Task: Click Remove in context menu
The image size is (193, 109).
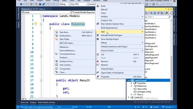Action: 120,61
